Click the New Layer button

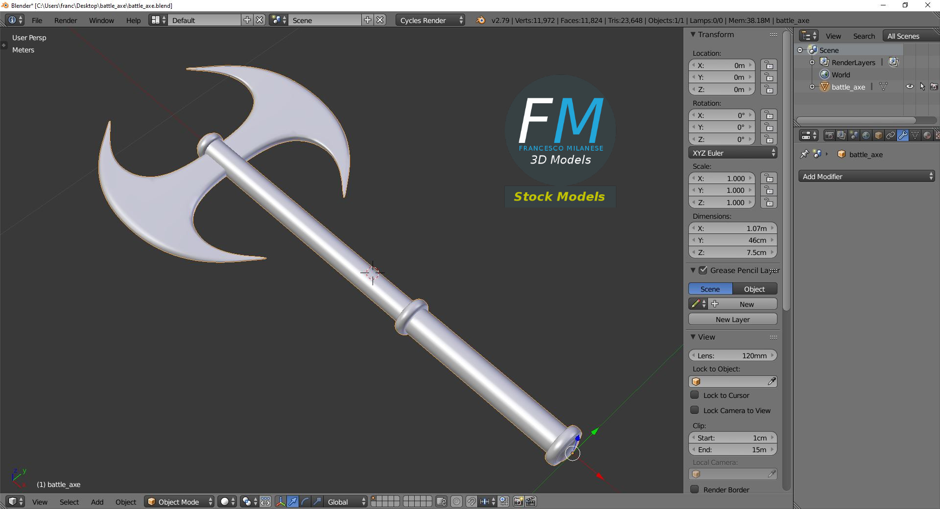733,319
